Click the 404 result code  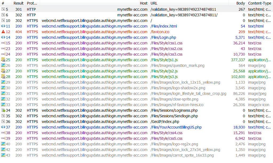[19, 32]
